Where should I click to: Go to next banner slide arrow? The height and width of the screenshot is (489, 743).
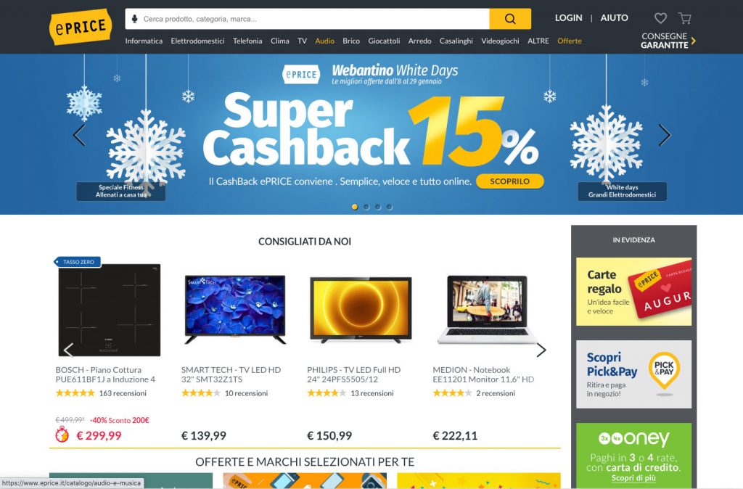[x=665, y=136]
